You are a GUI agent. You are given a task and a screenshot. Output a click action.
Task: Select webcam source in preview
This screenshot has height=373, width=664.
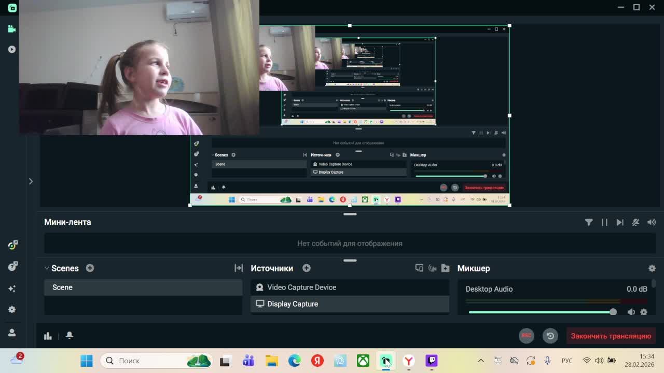[139, 67]
